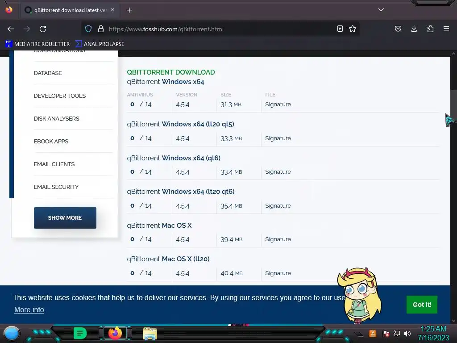Open Signature for the 33.4 MB file
Screen dimensions: 457x343
tap(278, 172)
